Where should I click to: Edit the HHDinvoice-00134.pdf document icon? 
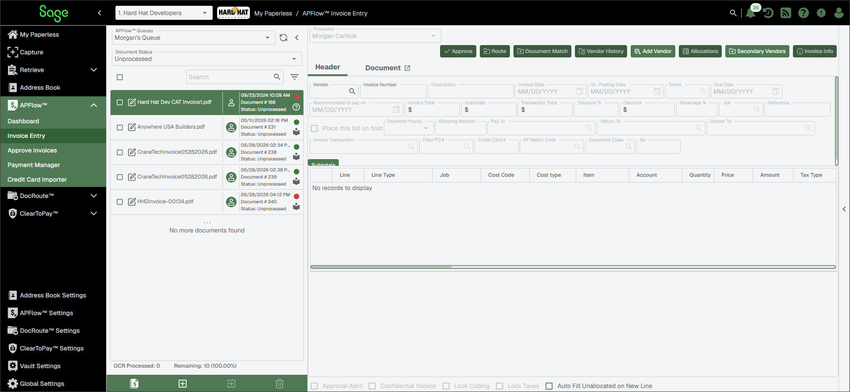coord(132,202)
